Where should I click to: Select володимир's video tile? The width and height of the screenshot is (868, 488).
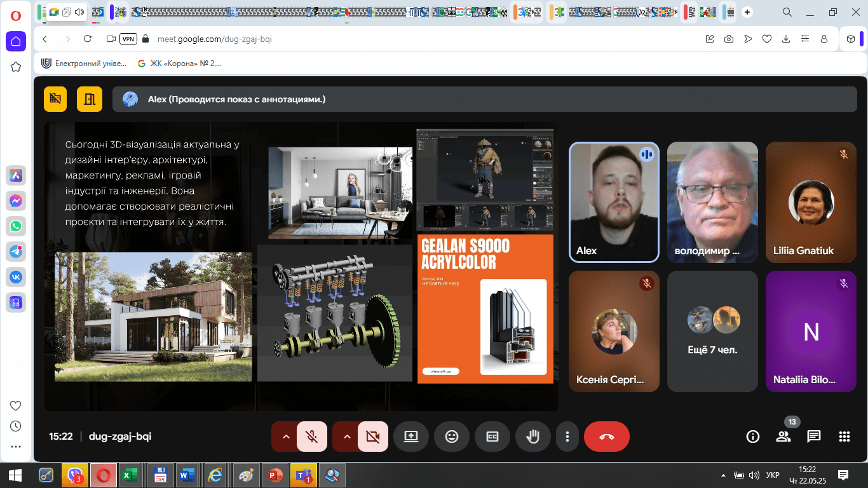pyautogui.click(x=712, y=202)
